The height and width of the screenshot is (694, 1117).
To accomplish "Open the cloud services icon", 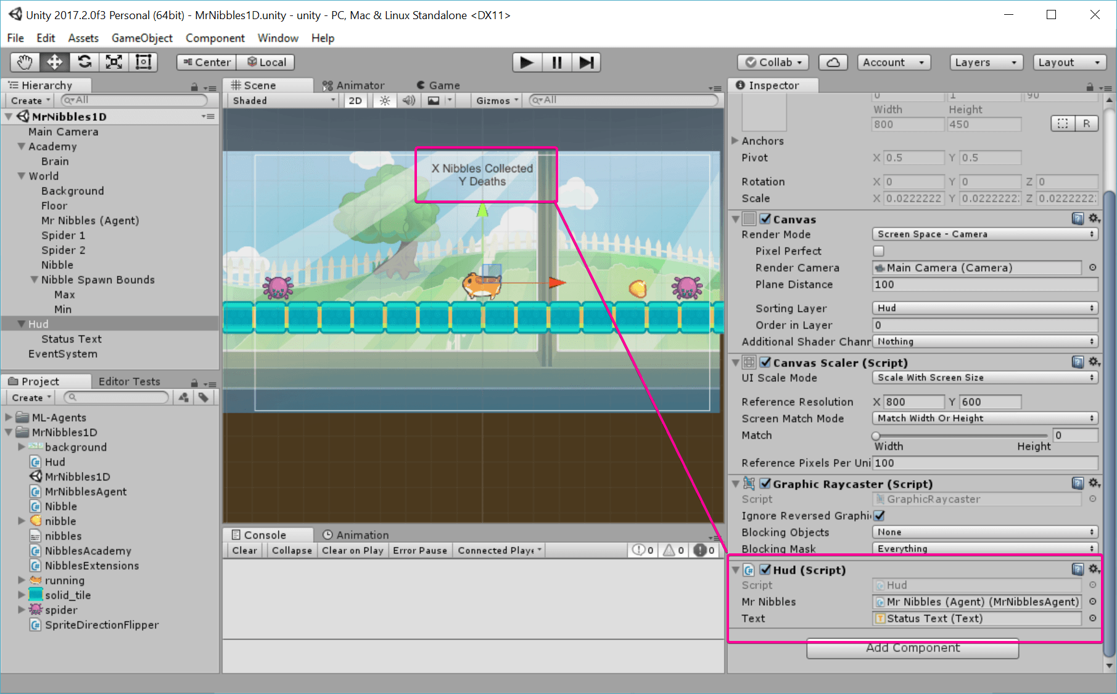I will tap(833, 62).
